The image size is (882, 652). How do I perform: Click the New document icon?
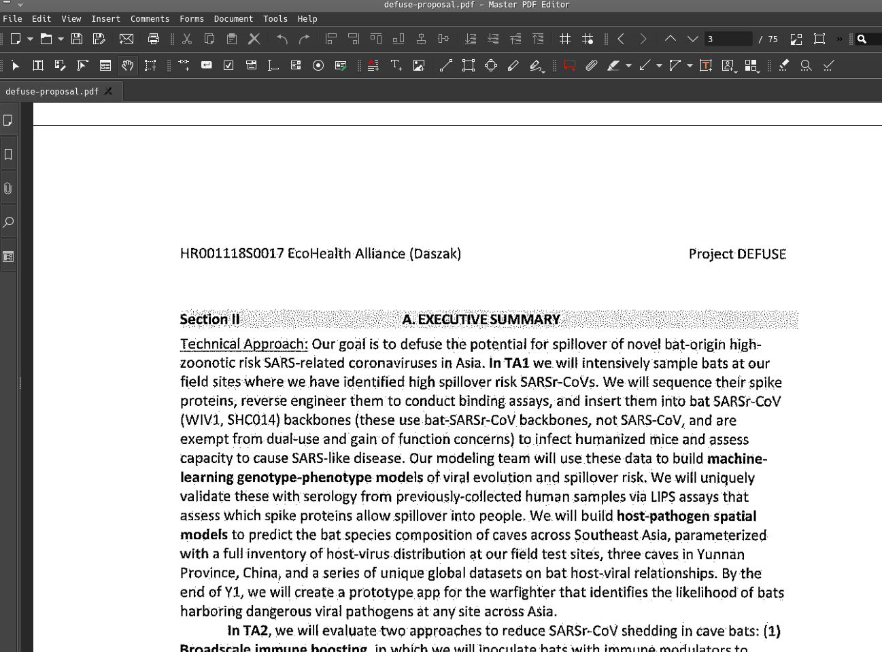coord(16,39)
